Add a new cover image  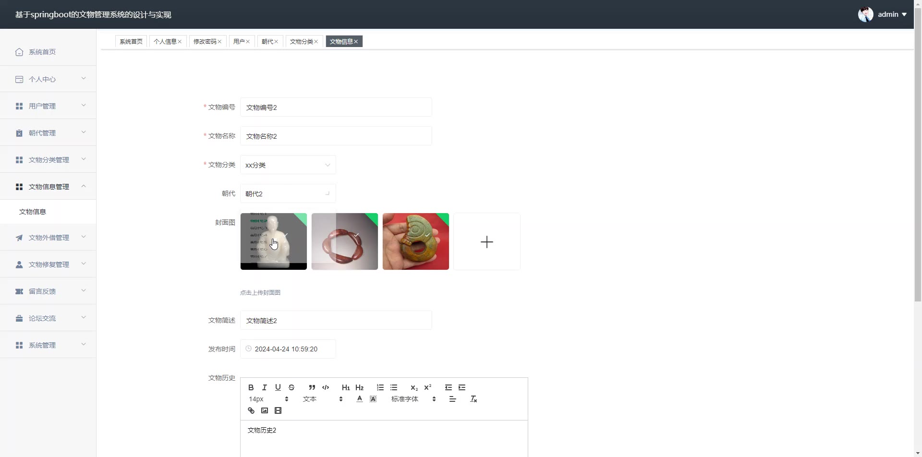(x=486, y=241)
